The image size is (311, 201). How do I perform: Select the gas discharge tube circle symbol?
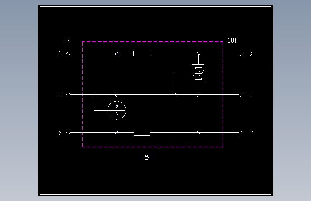click(117, 110)
